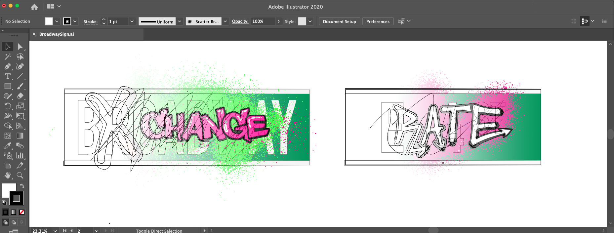
Task: Select the Symbol Sprayer tool
Action: [x=8, y=156]
